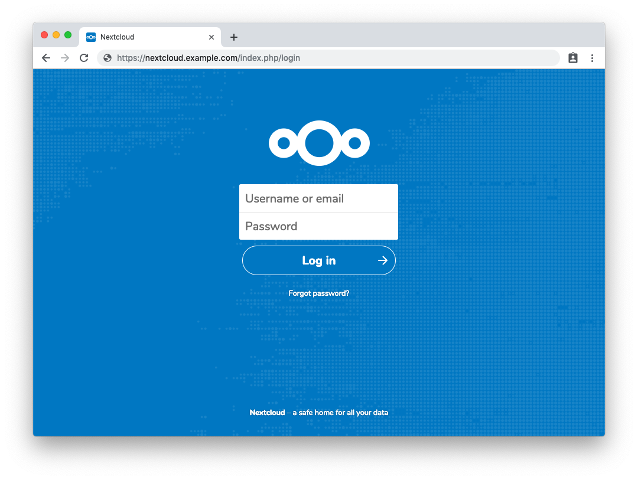Open the Nextcloud footer link
The height and width of the screenshot is (480, 638).
pyautogui.click(x=268, y=413)
